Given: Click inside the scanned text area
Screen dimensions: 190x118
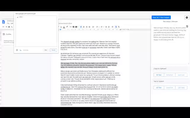Looking at the screenshot, I should click(x=170, y=45).
